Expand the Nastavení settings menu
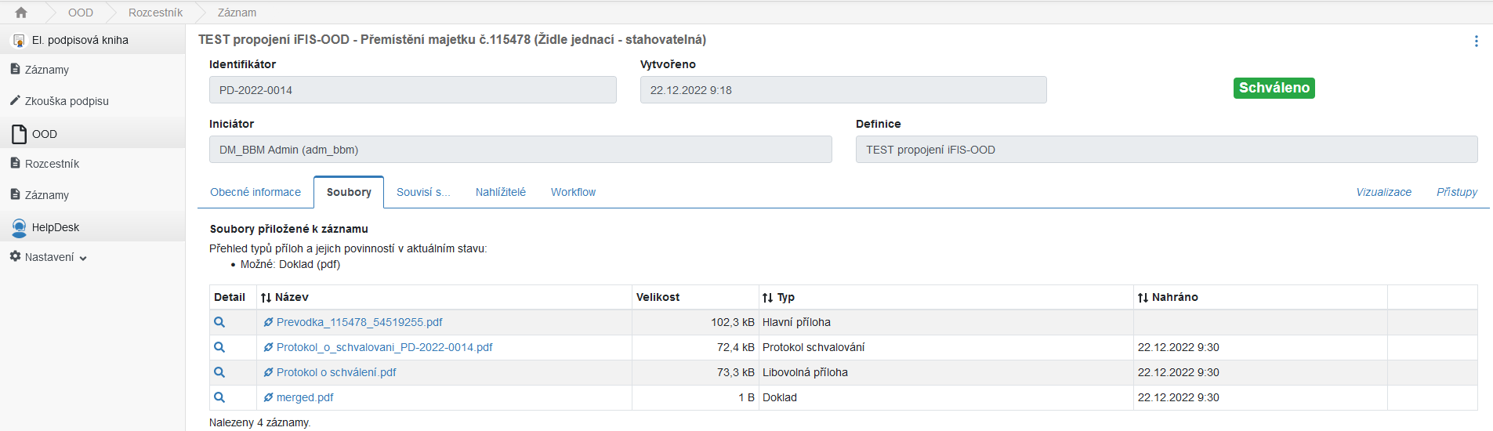 click(x=49, y=257)
